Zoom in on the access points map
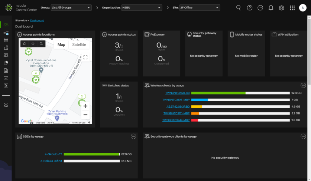Screen dimensions: 311x181 85,106
